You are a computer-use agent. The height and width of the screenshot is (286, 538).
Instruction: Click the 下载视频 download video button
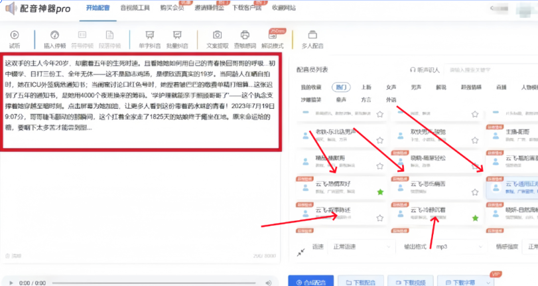(411, 281)
